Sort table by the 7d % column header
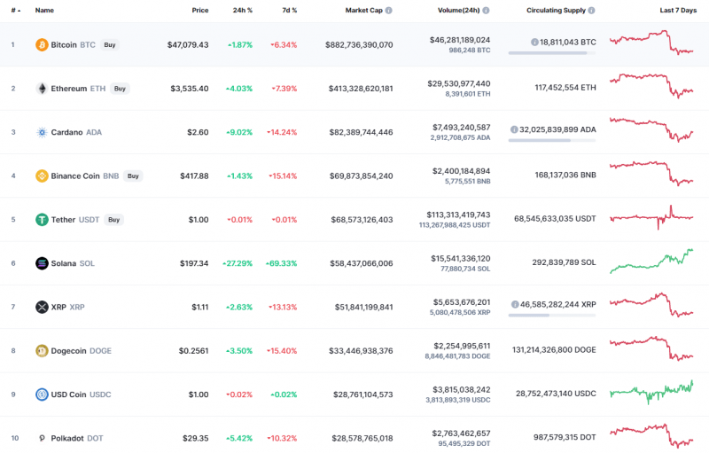 (288, 11)
